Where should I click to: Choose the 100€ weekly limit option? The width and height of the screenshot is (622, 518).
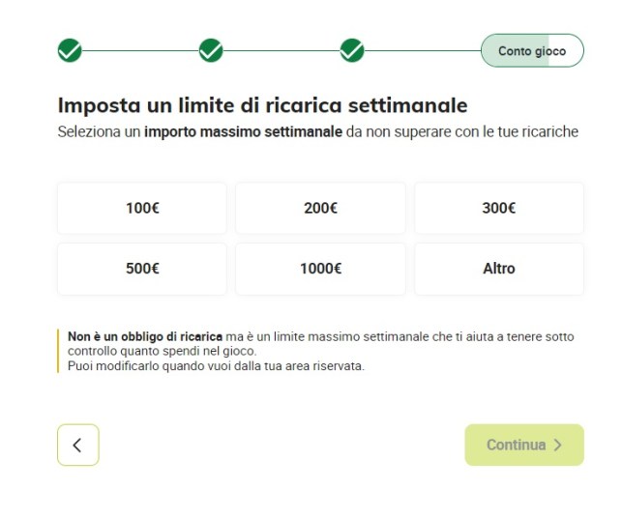click(x=142, y=208)
